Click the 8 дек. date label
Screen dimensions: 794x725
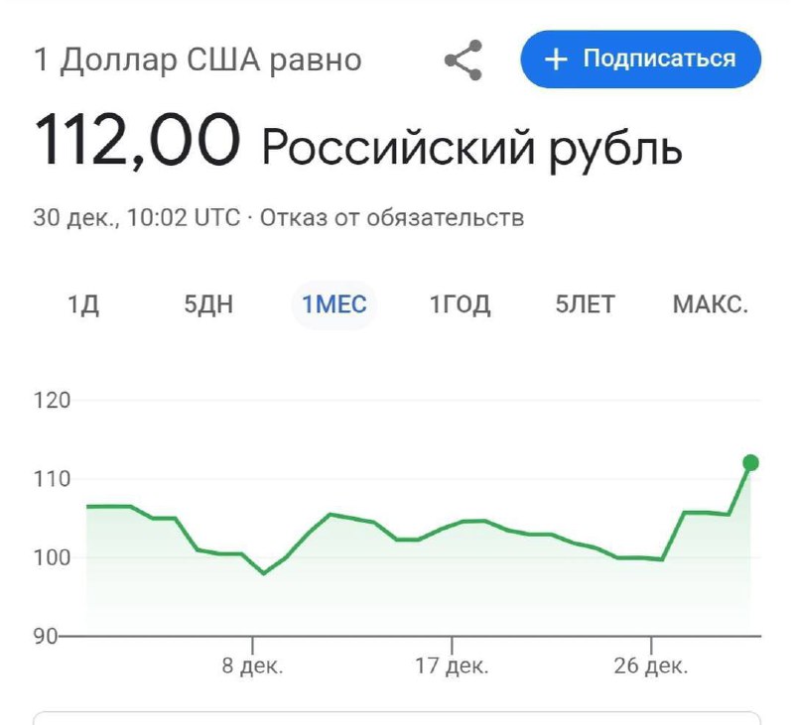click(253, 665)
